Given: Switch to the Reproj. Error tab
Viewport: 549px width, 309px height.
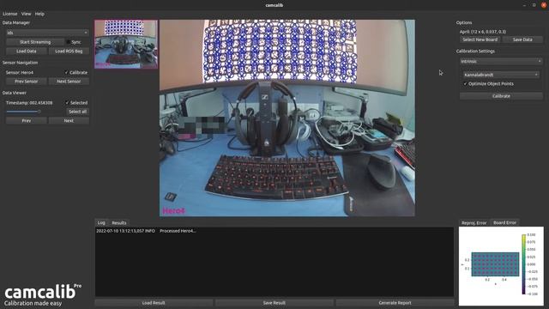Looking at the screenshot, I should point(474,223).
